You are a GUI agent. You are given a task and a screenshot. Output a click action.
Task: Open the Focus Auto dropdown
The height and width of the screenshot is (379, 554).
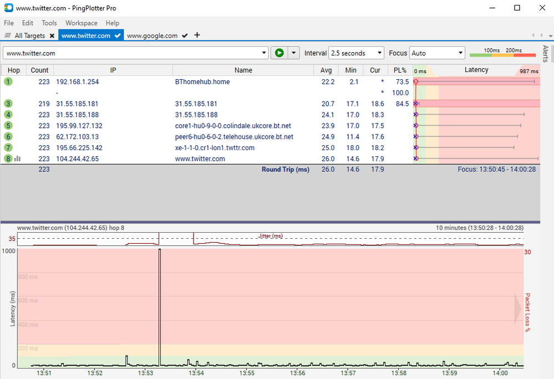pos(436,53)
